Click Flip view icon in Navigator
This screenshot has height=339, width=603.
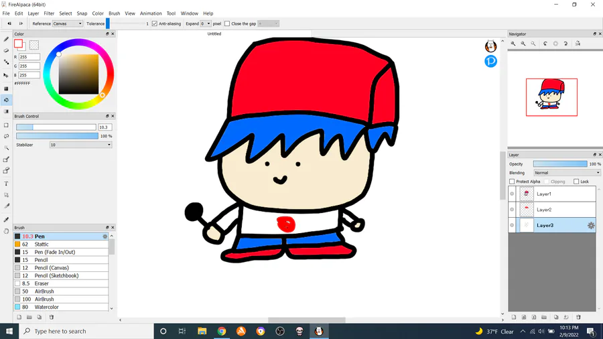pyautogui.click(x=578, y=44)
